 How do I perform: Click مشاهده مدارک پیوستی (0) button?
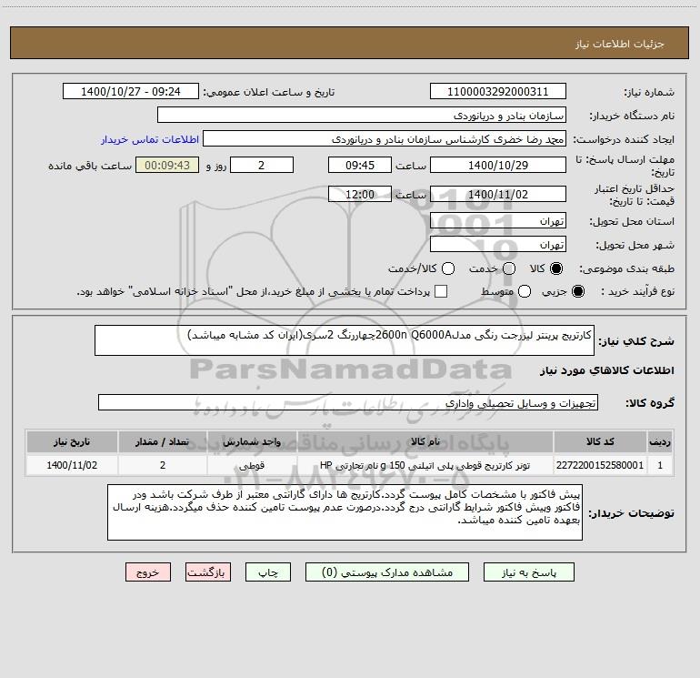pyautogui.click(x=387, y=572)
